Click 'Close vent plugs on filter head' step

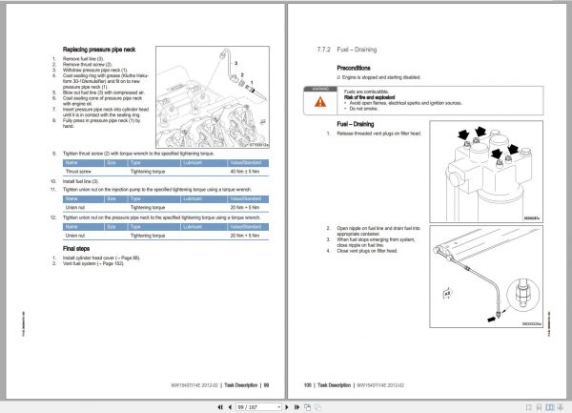coord(367,251)
